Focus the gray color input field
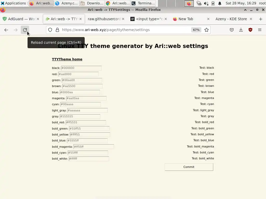The width and height of the screenshot is (266, 199). pyautogui.click(x=80, y=116)
